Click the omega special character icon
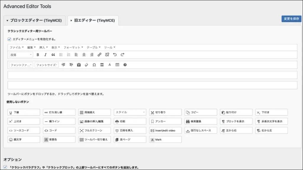This screenshot has height=170, width=303. point(94,65)
